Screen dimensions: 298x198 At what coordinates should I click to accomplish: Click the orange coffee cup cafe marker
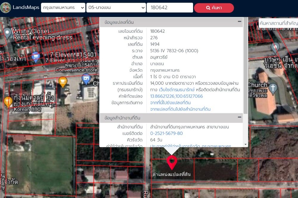pyautogui.click(x=63, y=82)
